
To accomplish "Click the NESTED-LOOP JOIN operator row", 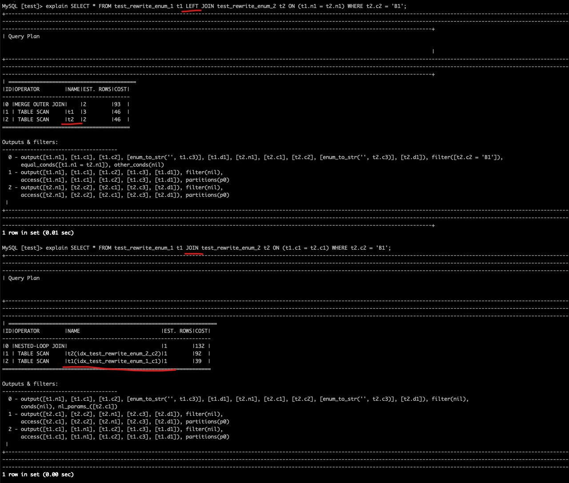I will click(x=107, y=346).
